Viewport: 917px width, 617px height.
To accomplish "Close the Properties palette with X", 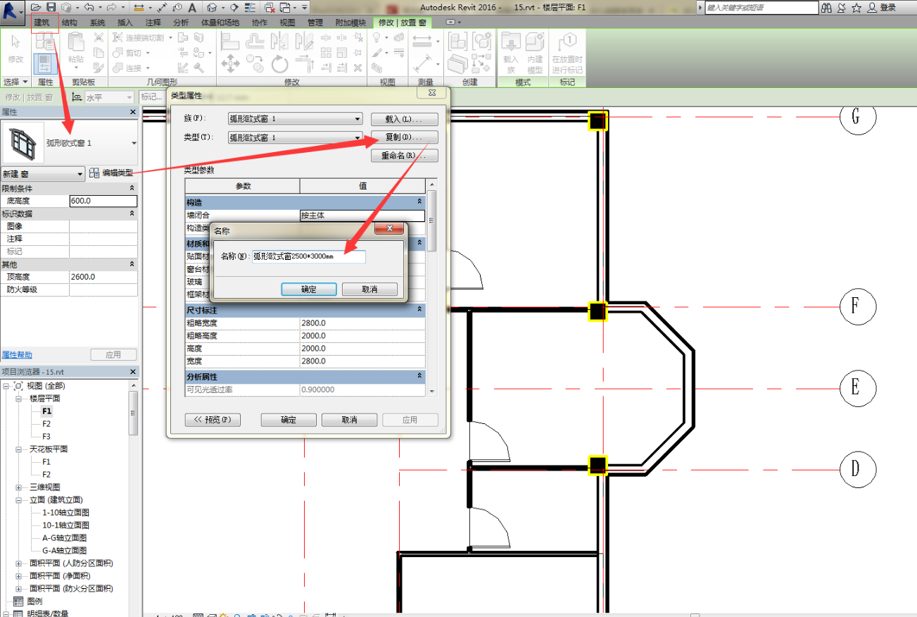I will coord(133,112).
